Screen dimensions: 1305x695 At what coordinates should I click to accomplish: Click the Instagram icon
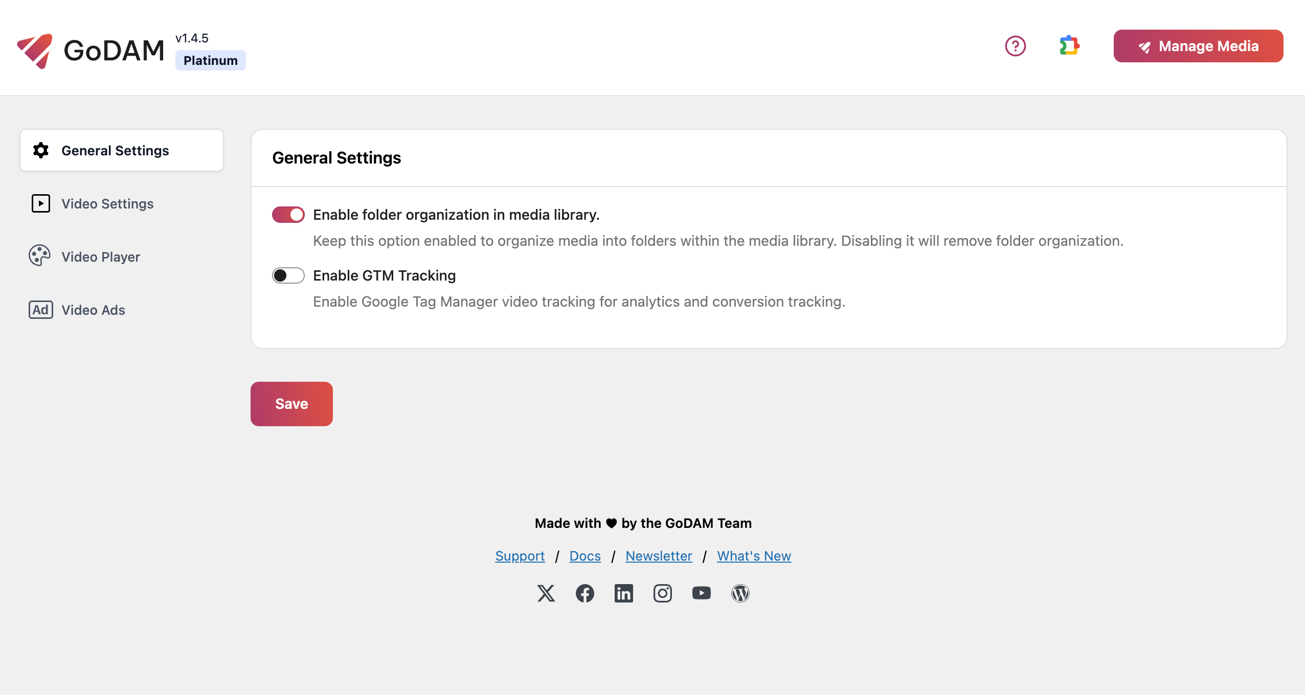[662, 593]
